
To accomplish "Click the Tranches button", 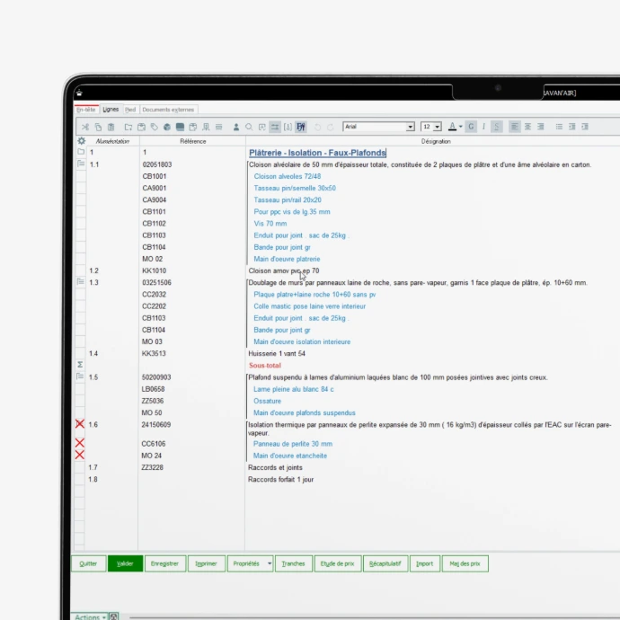I will pyautogui.click(x=294, y=563).
